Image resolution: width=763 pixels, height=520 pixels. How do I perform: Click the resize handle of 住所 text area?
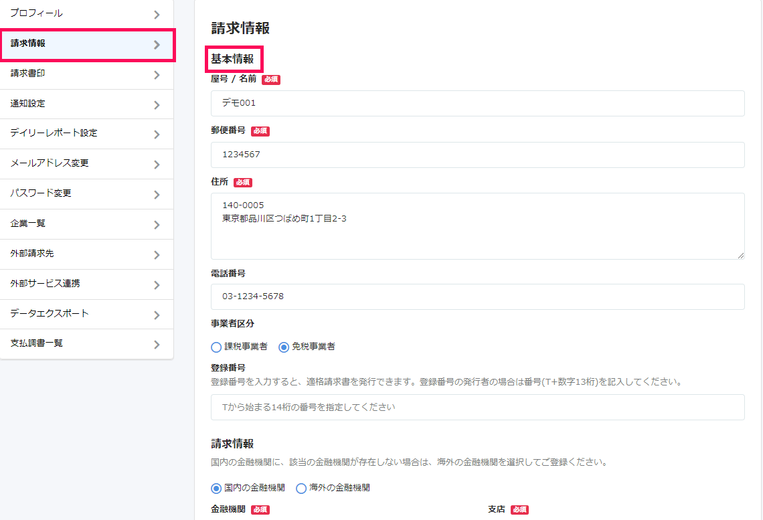point(741,256)
